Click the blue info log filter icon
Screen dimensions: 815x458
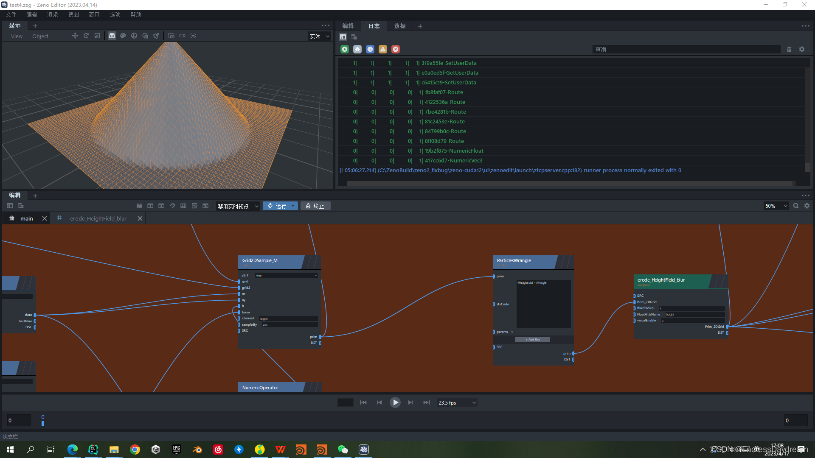click(370, 50)
